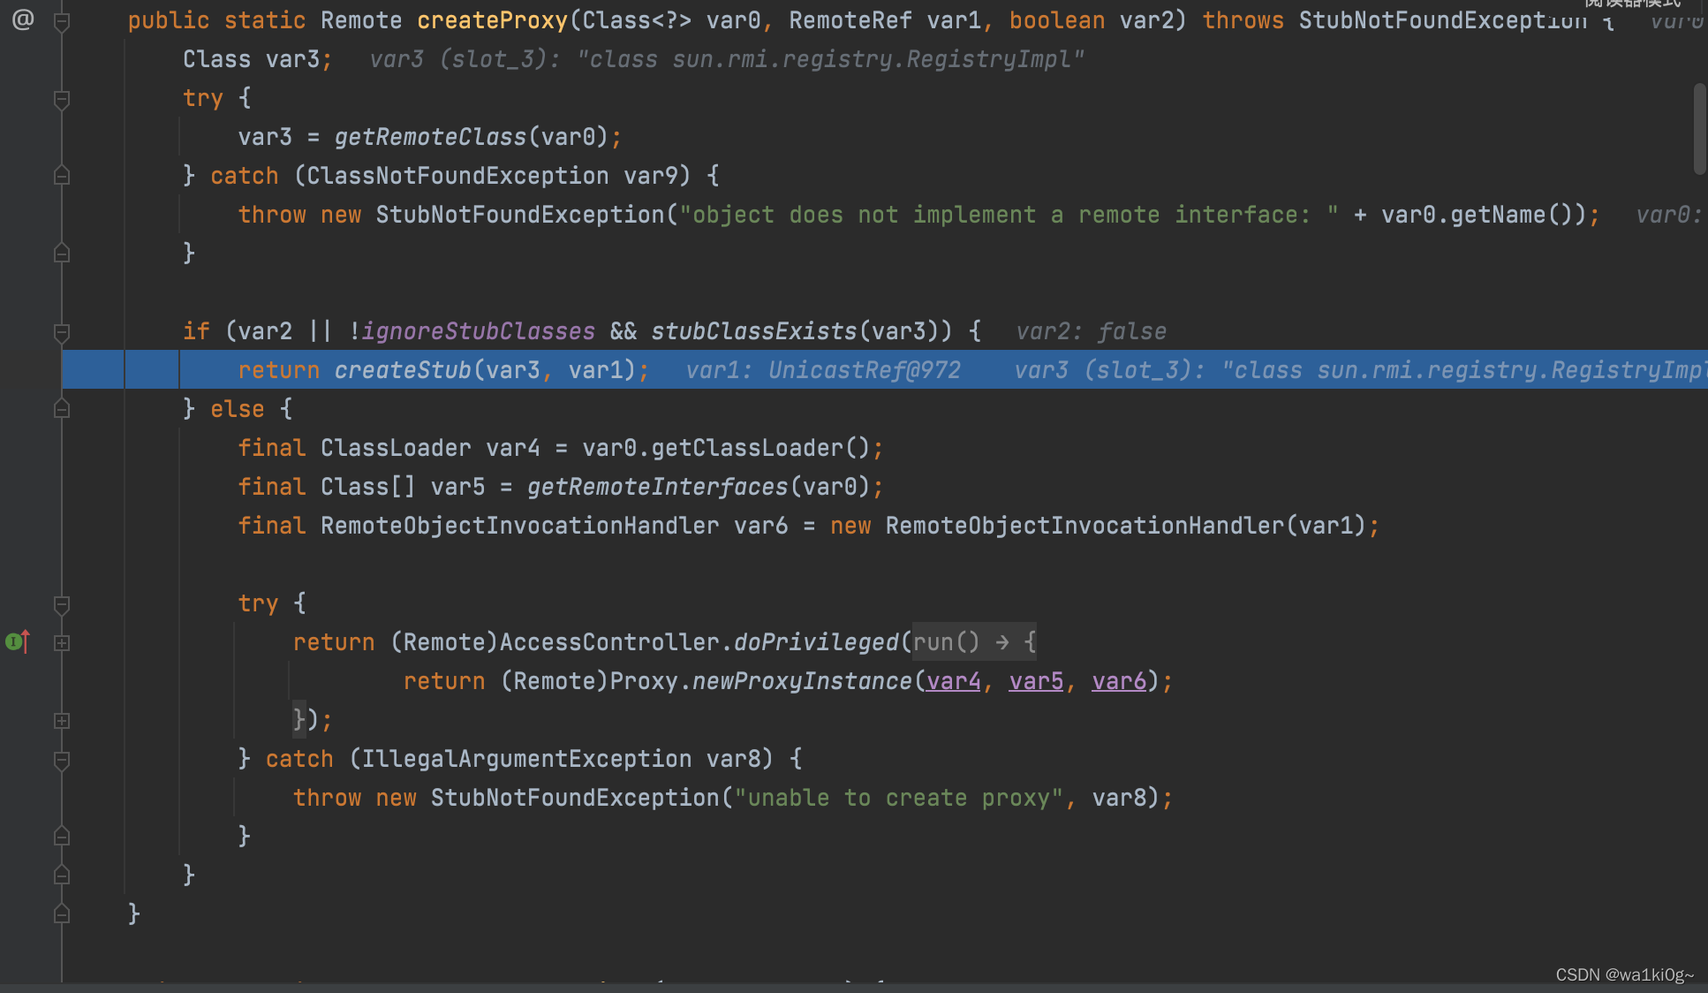
Task: Click the inline hint after 'Class var3;'
Action: 727,59
